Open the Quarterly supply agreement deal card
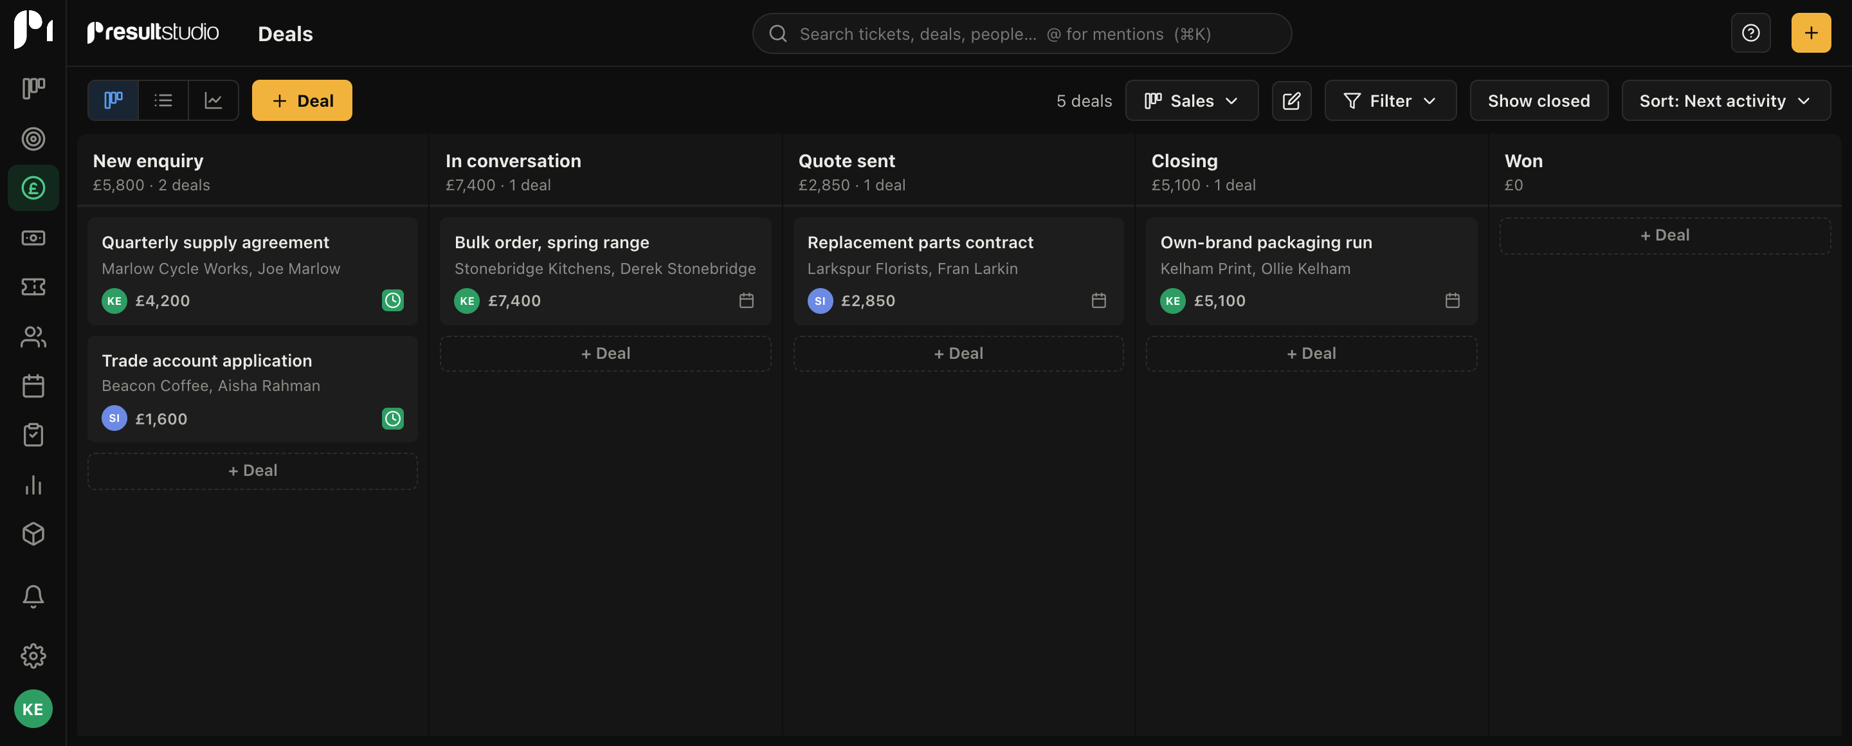 tap(252, 271)
